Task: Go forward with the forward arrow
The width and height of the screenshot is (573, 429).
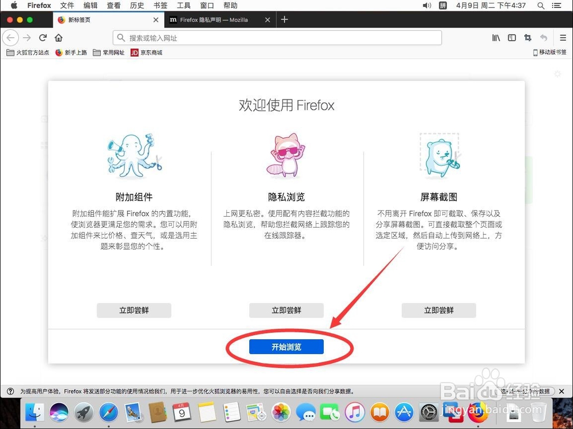Action: [x=27, y=38]
